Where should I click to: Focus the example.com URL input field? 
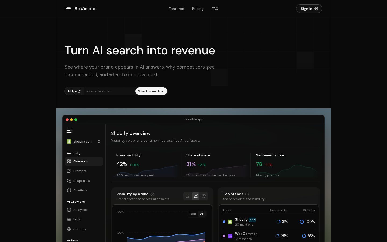coord(109,91)
